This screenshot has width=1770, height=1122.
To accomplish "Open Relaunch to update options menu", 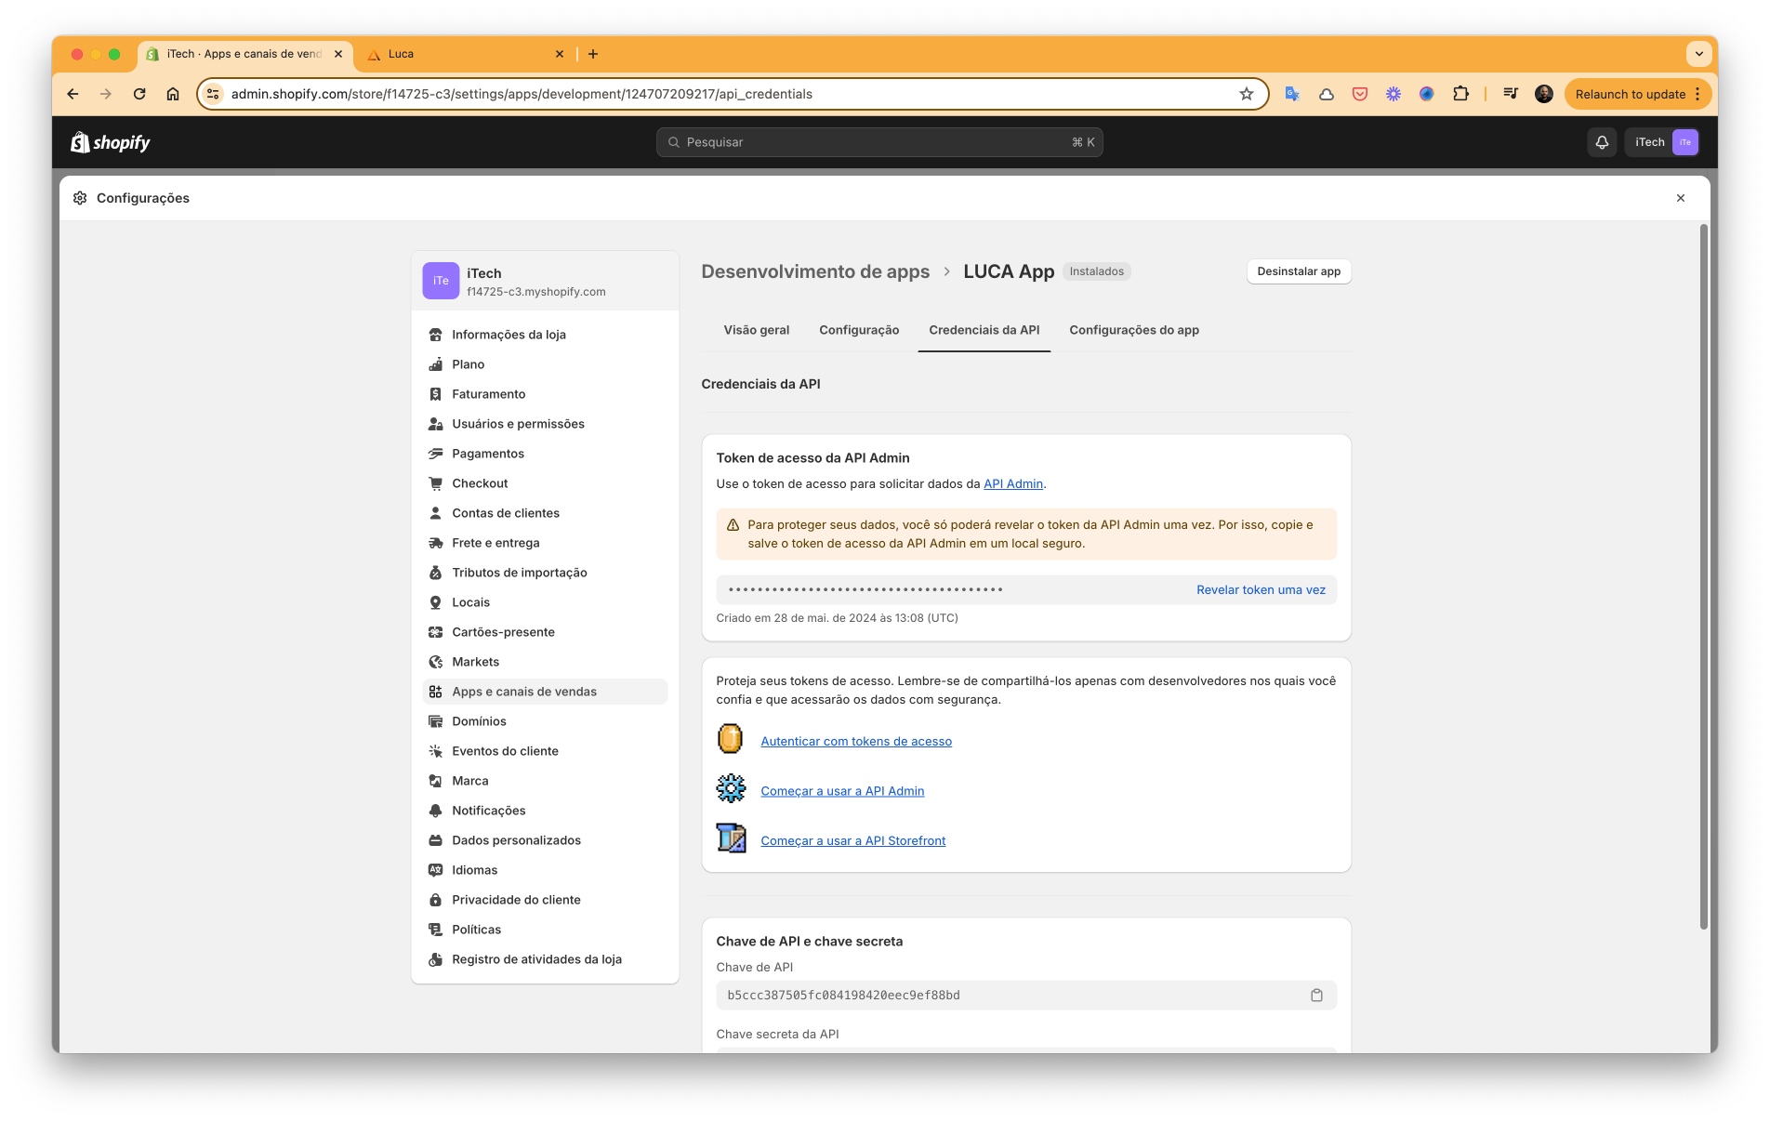I will [x=1697, y=94].
